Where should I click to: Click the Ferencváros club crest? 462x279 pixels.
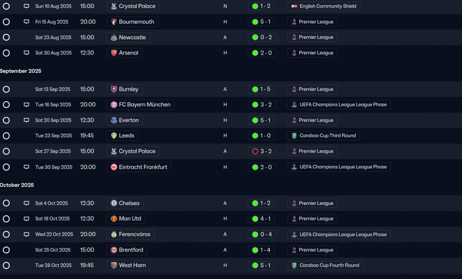click(x=114, y=234)
